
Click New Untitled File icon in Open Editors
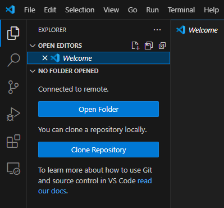click(x=135, y=46)
